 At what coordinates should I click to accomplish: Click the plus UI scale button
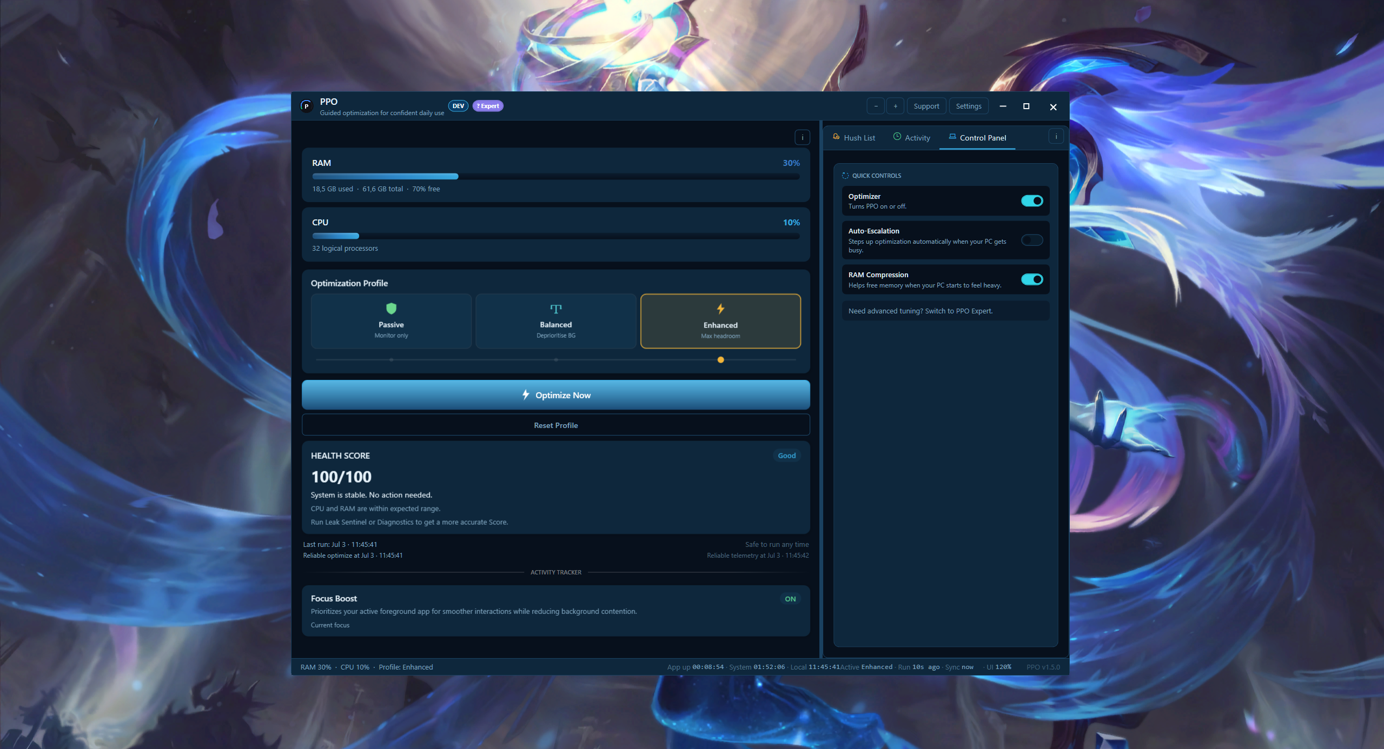[x=895, y=106]
